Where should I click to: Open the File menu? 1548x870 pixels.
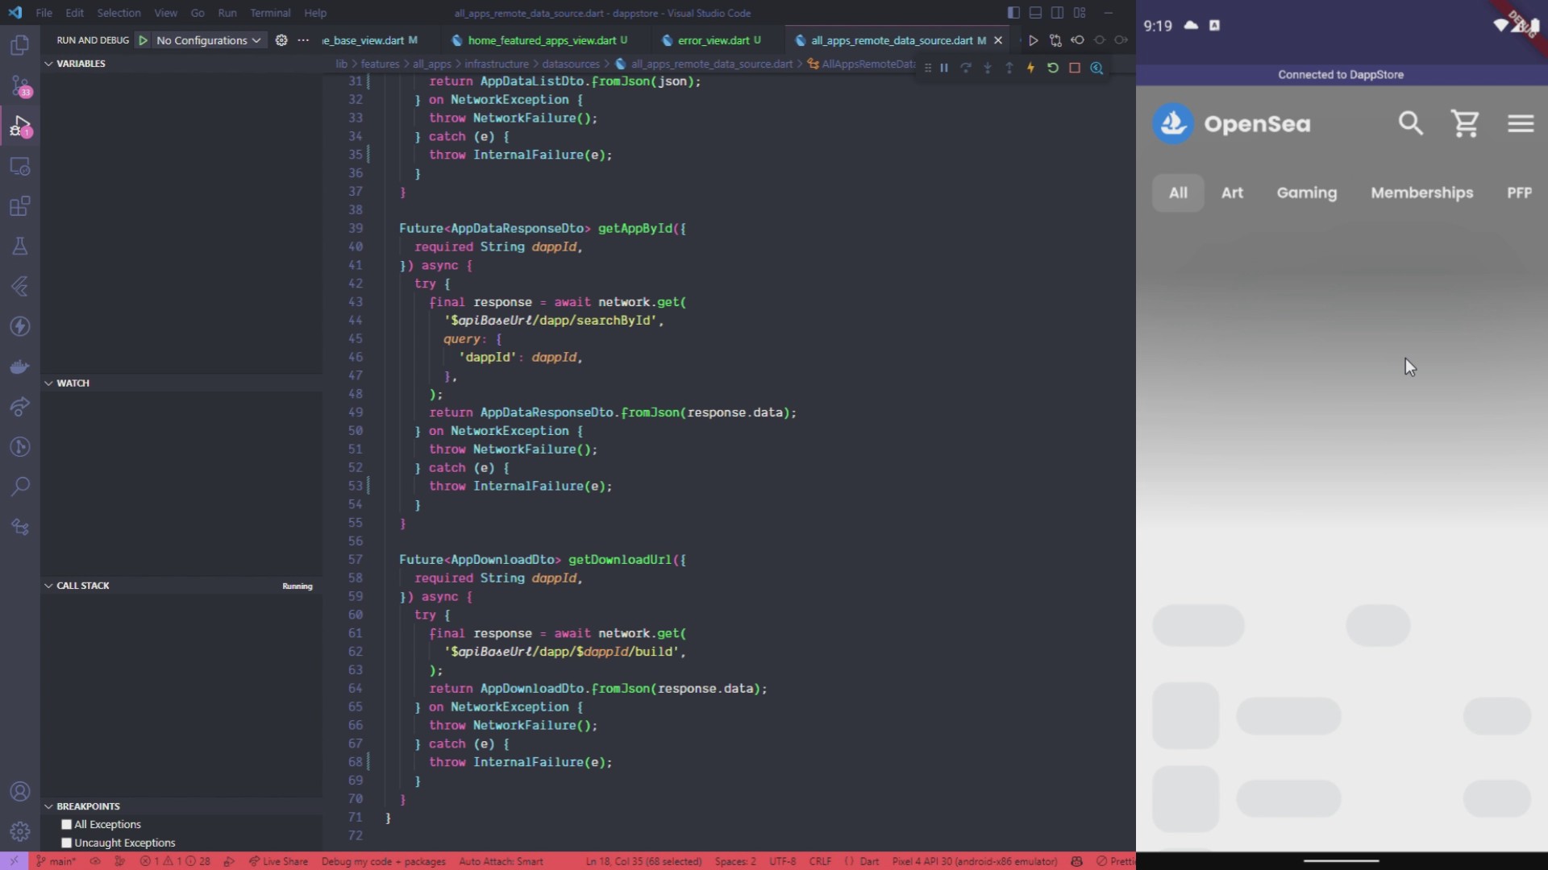(44, 13)
